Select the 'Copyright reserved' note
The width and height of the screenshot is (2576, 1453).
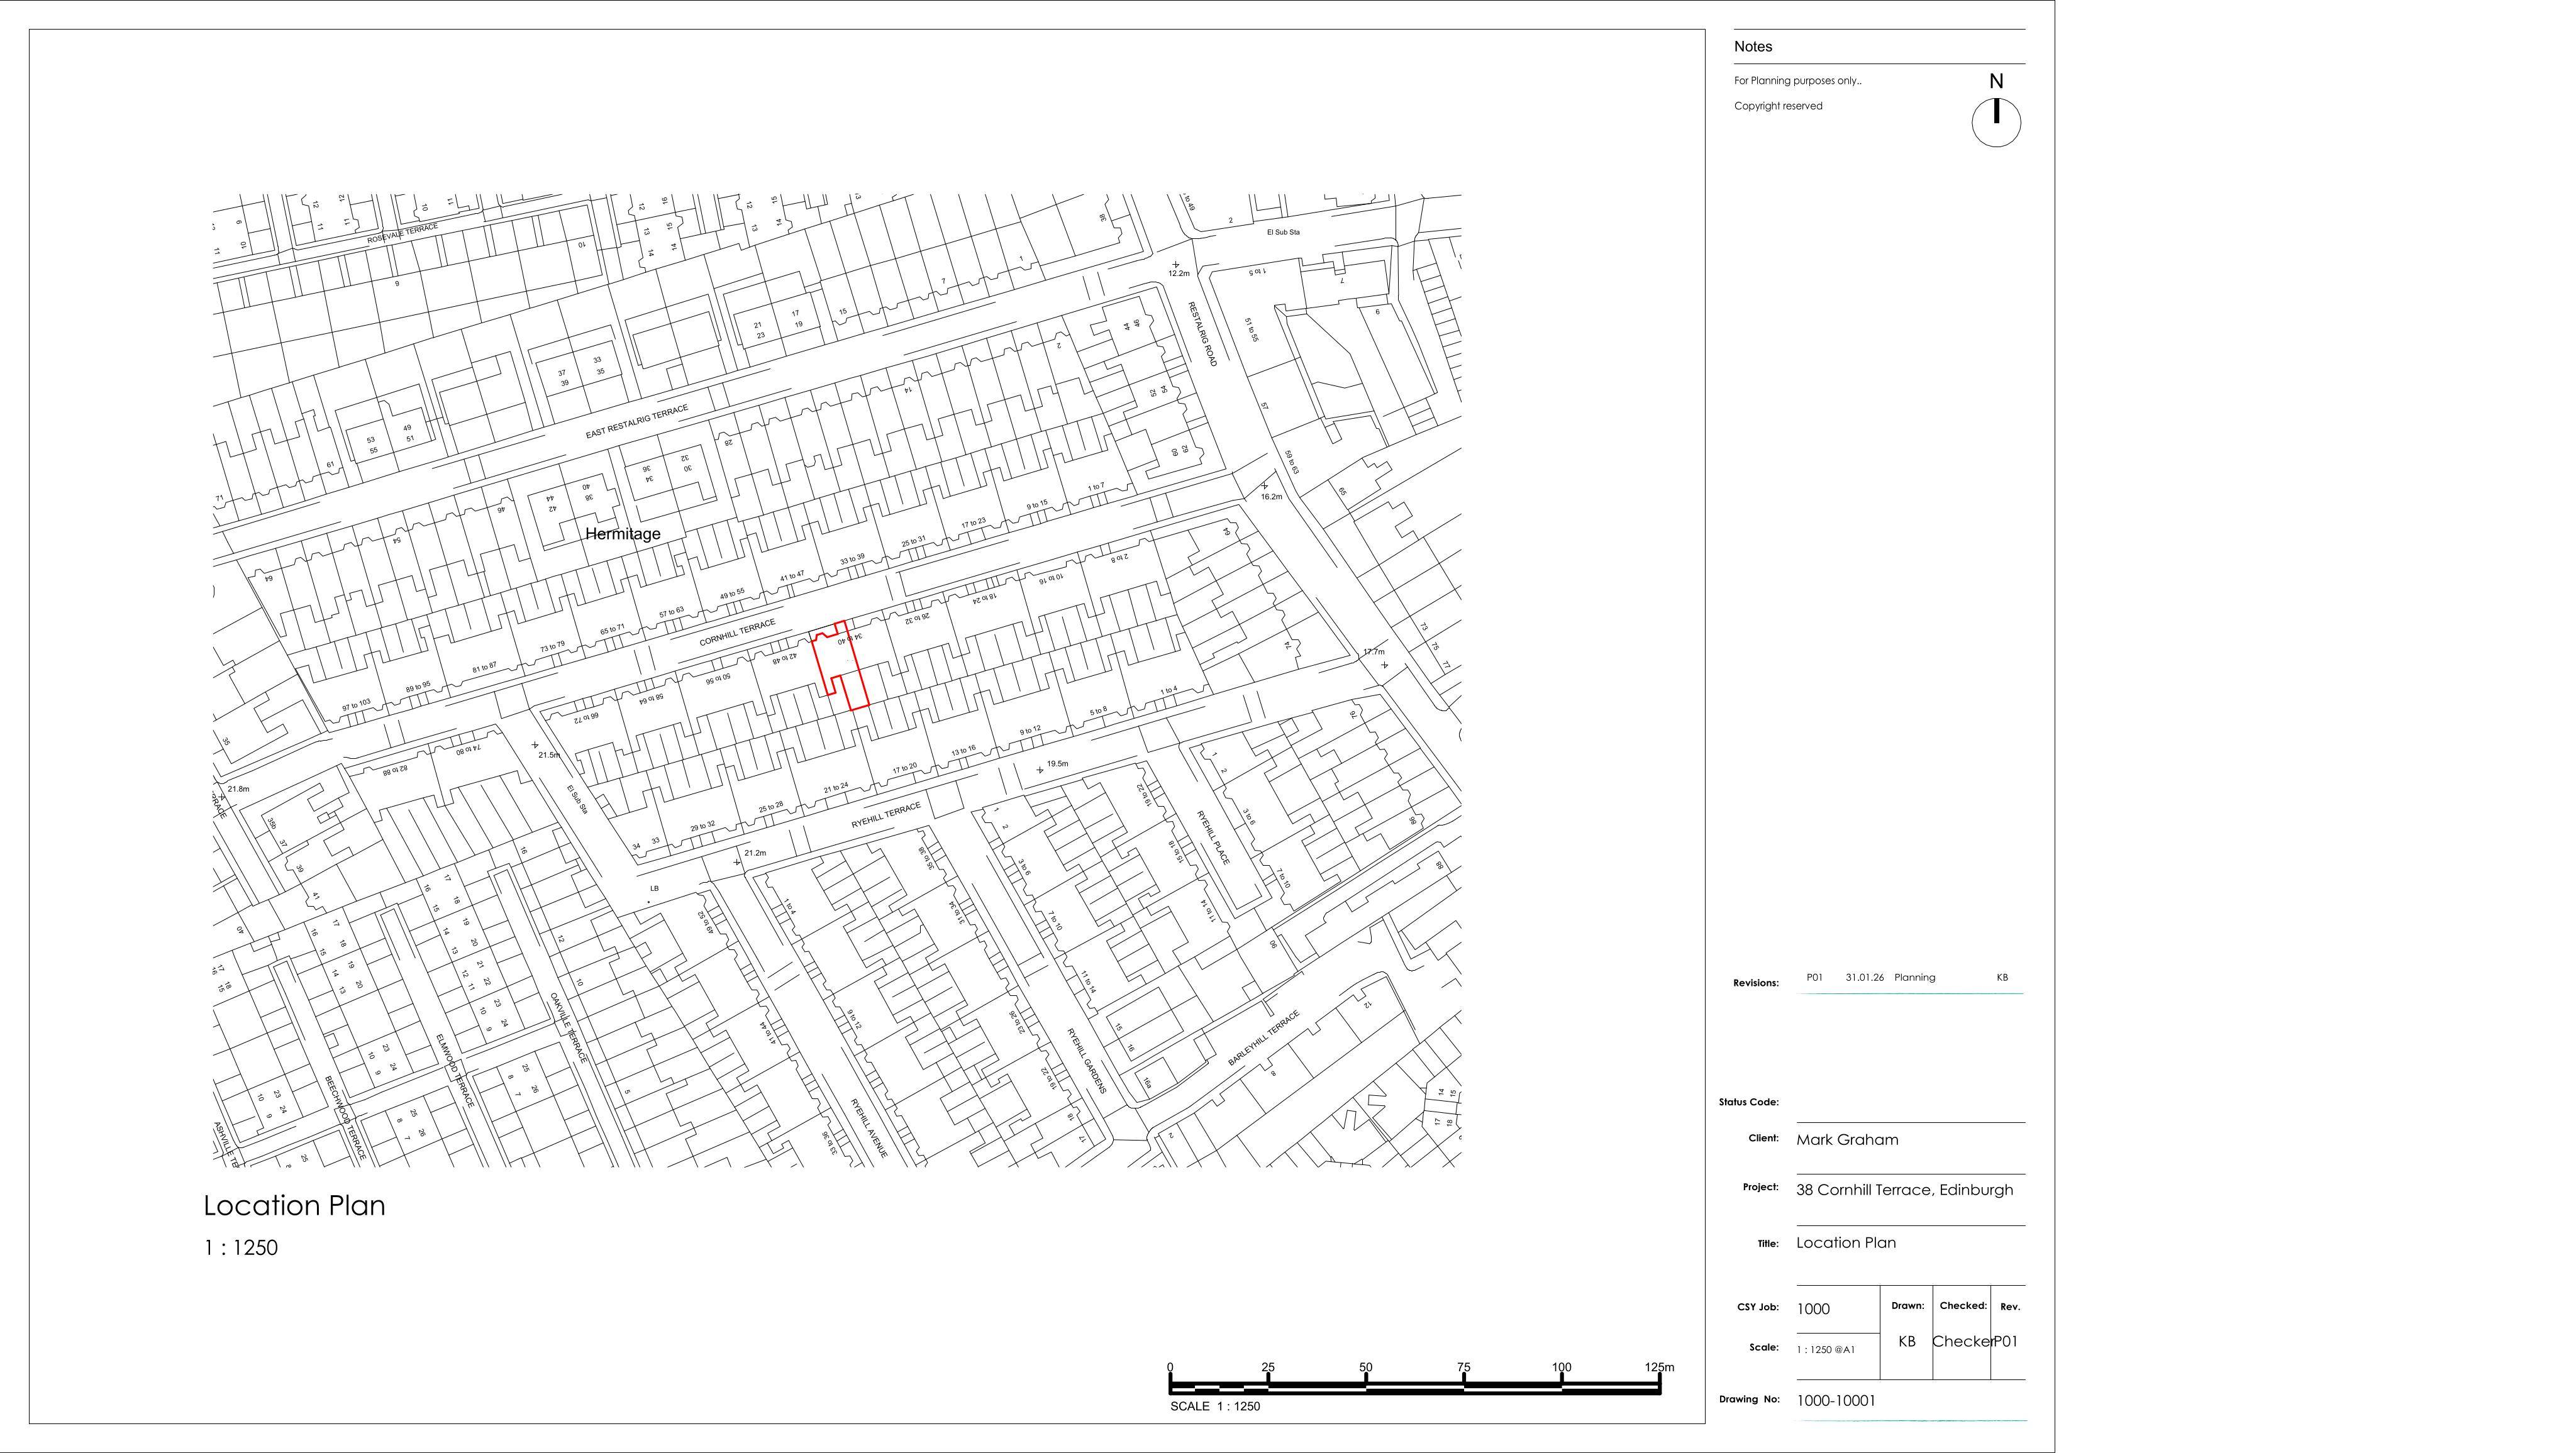1778,106
